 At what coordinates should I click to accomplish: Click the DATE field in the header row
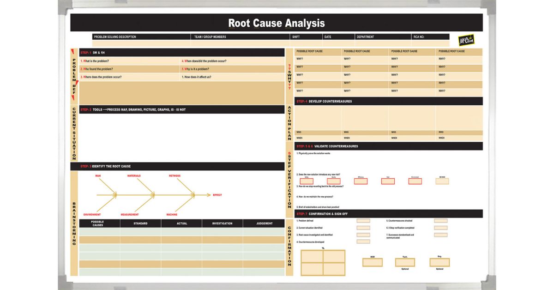point(338,36)
